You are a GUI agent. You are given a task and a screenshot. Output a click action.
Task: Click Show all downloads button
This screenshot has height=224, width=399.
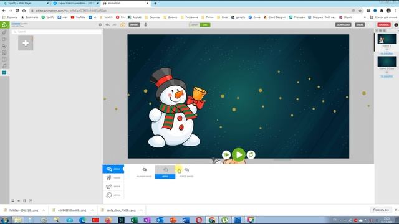[381, 210]
